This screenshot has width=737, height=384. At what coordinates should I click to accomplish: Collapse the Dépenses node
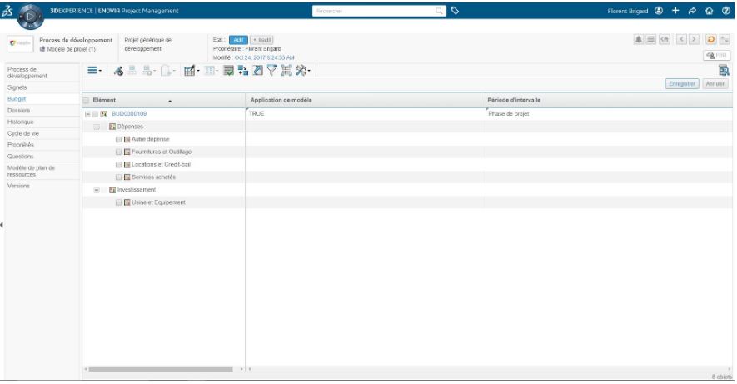coord(97,127)
